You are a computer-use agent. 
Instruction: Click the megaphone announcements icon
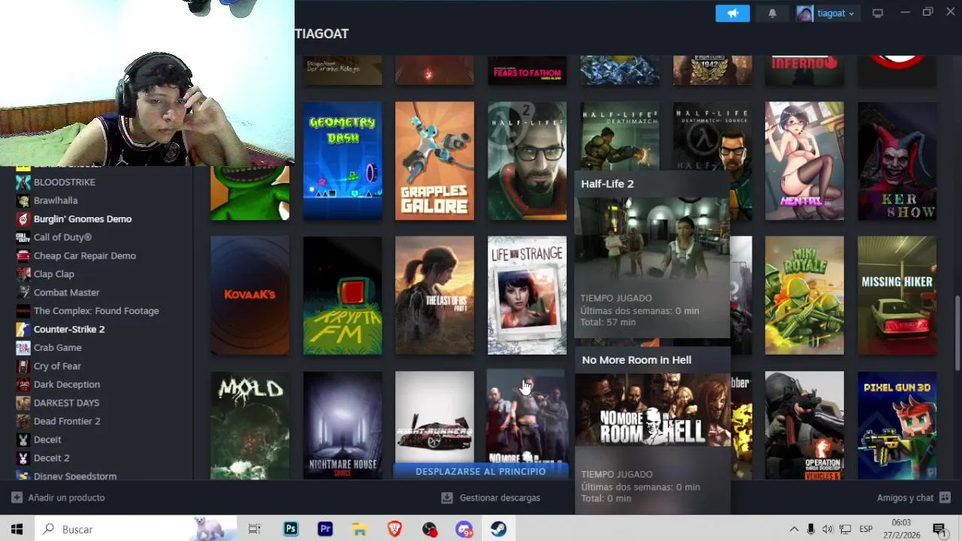(733, 14)
